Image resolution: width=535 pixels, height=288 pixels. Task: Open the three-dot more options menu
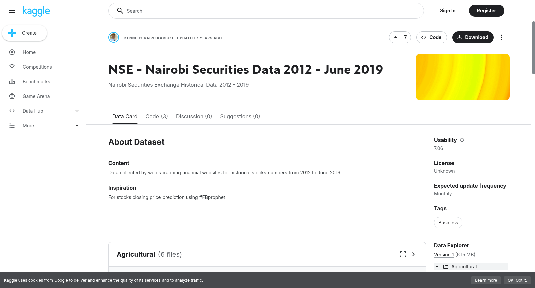(x=501, y=37)
